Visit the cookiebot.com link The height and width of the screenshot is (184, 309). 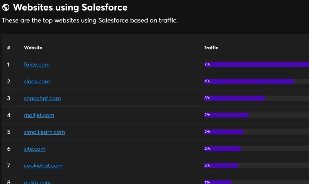[x=43, y=166]
